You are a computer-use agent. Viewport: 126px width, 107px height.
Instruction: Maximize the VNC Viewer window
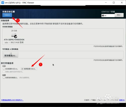point(114,3)
